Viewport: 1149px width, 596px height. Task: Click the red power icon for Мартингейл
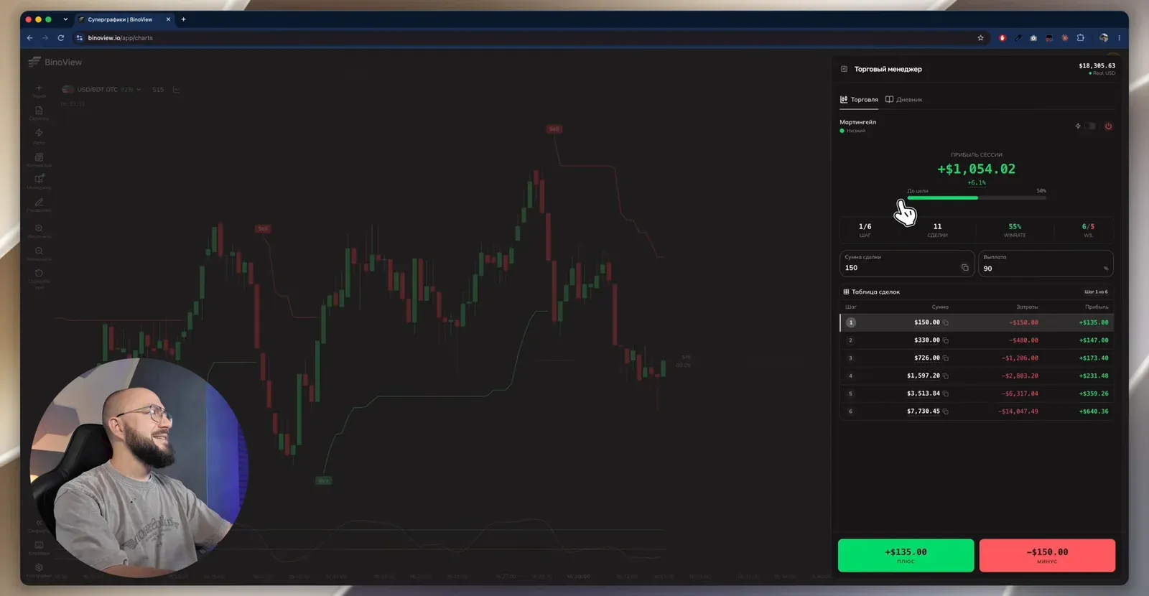pos(1108,126)
